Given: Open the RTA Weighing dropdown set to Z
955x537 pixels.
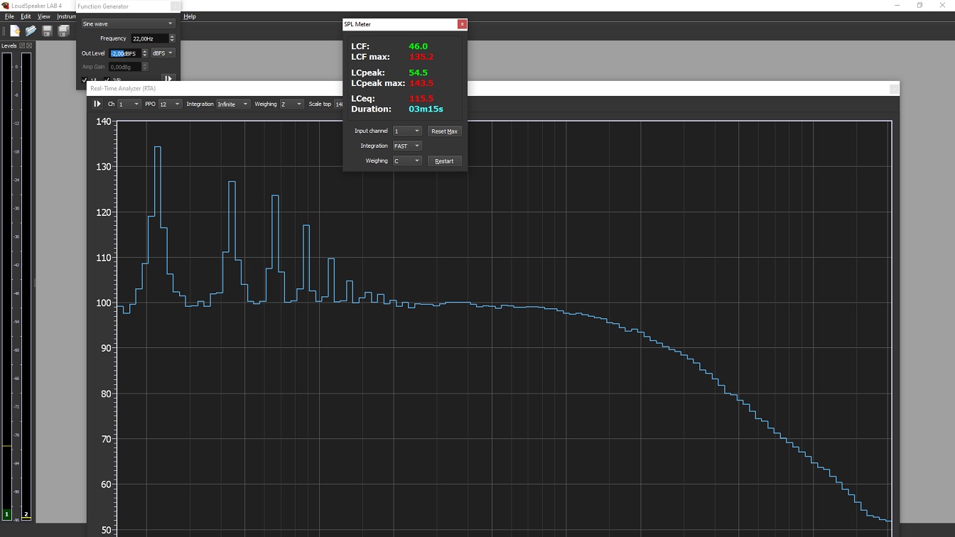Looking at the screenshot, I should 291,104.
